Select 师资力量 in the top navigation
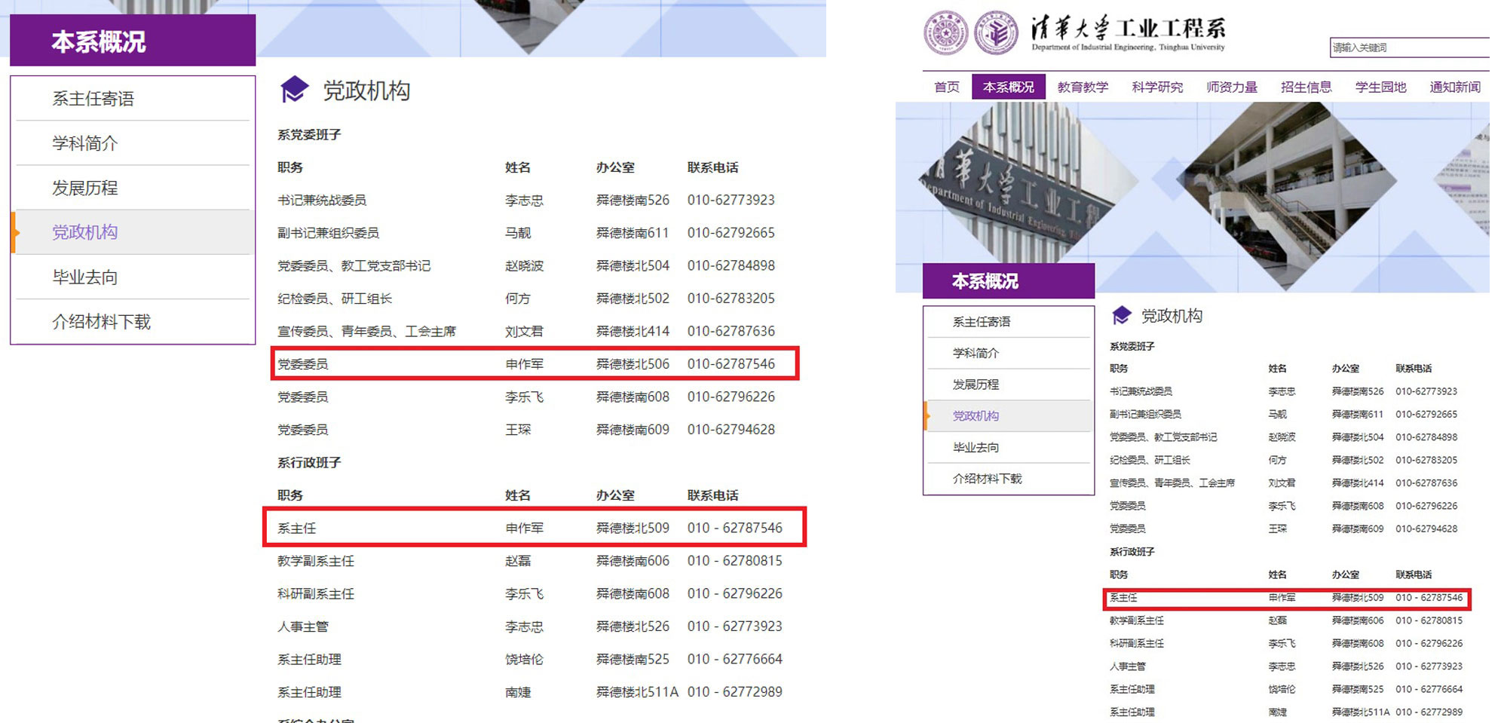Image resolution: width=1504 pixels, height=723 pixels. coord(1232,87)
